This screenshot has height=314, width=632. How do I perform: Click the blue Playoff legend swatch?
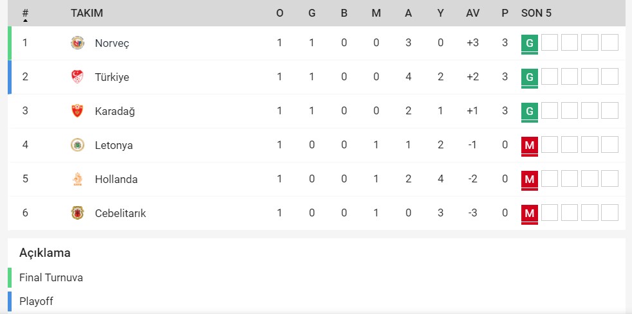coord(10,301)
